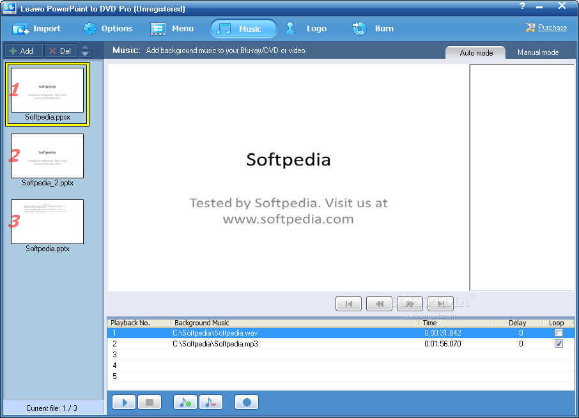Screen dimensions: 579x418
Task: Delete the selected presentation with Del
Action: (61, 51)
